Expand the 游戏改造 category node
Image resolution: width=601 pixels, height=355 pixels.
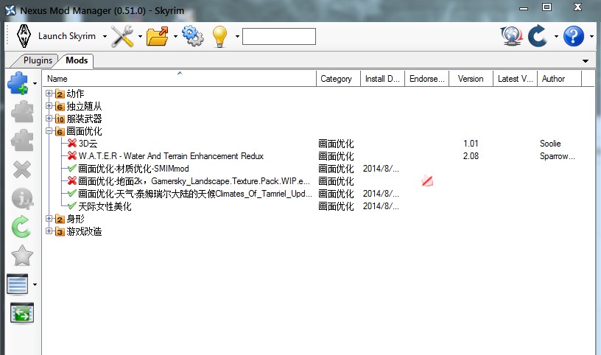(x=49, y=231)
